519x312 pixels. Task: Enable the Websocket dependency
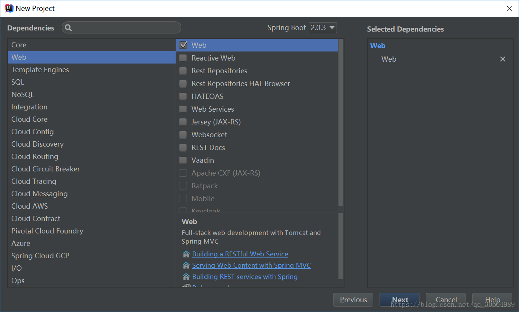(x=183, y=135)
